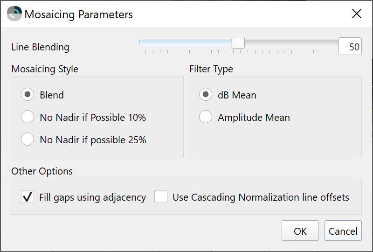Close the Mosaicing Parameters dialog
373x252 pixels.
[x=357, y=14]
